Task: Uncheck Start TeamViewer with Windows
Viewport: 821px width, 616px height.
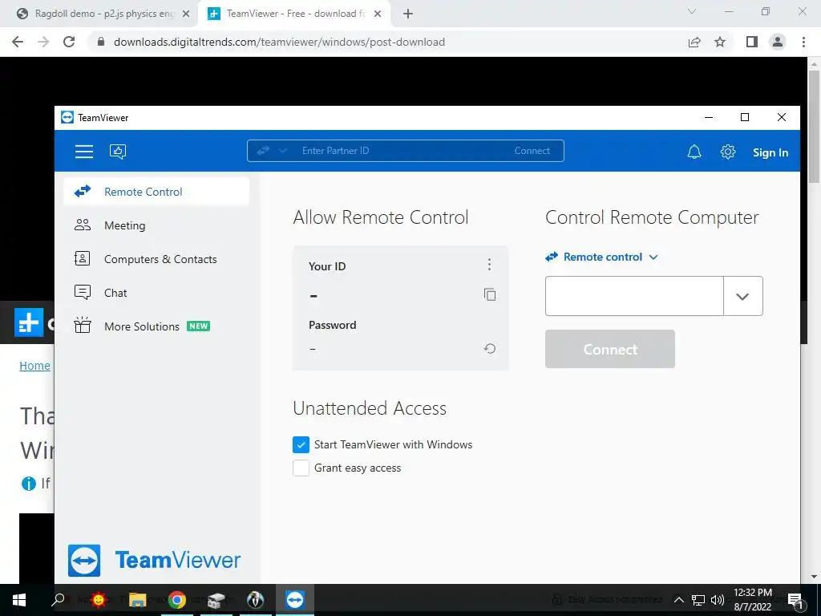Action: [x=301, y=444]
